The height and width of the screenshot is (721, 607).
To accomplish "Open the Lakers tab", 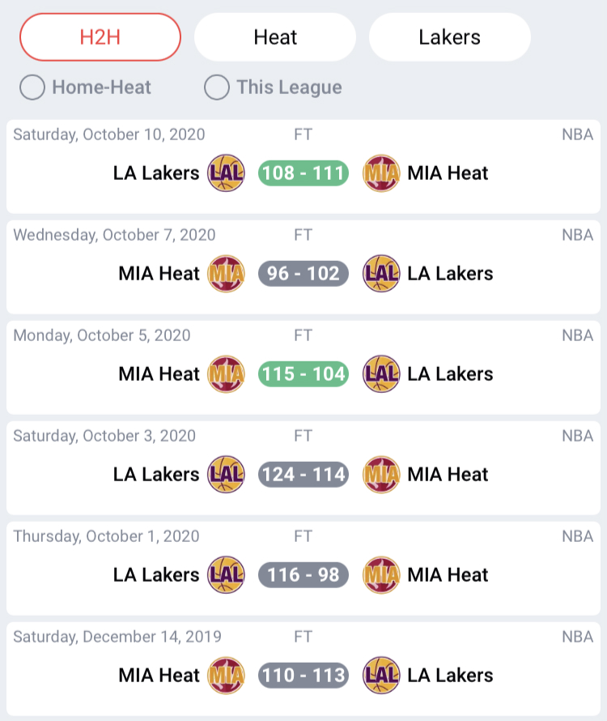I will [x=450, y=37].
